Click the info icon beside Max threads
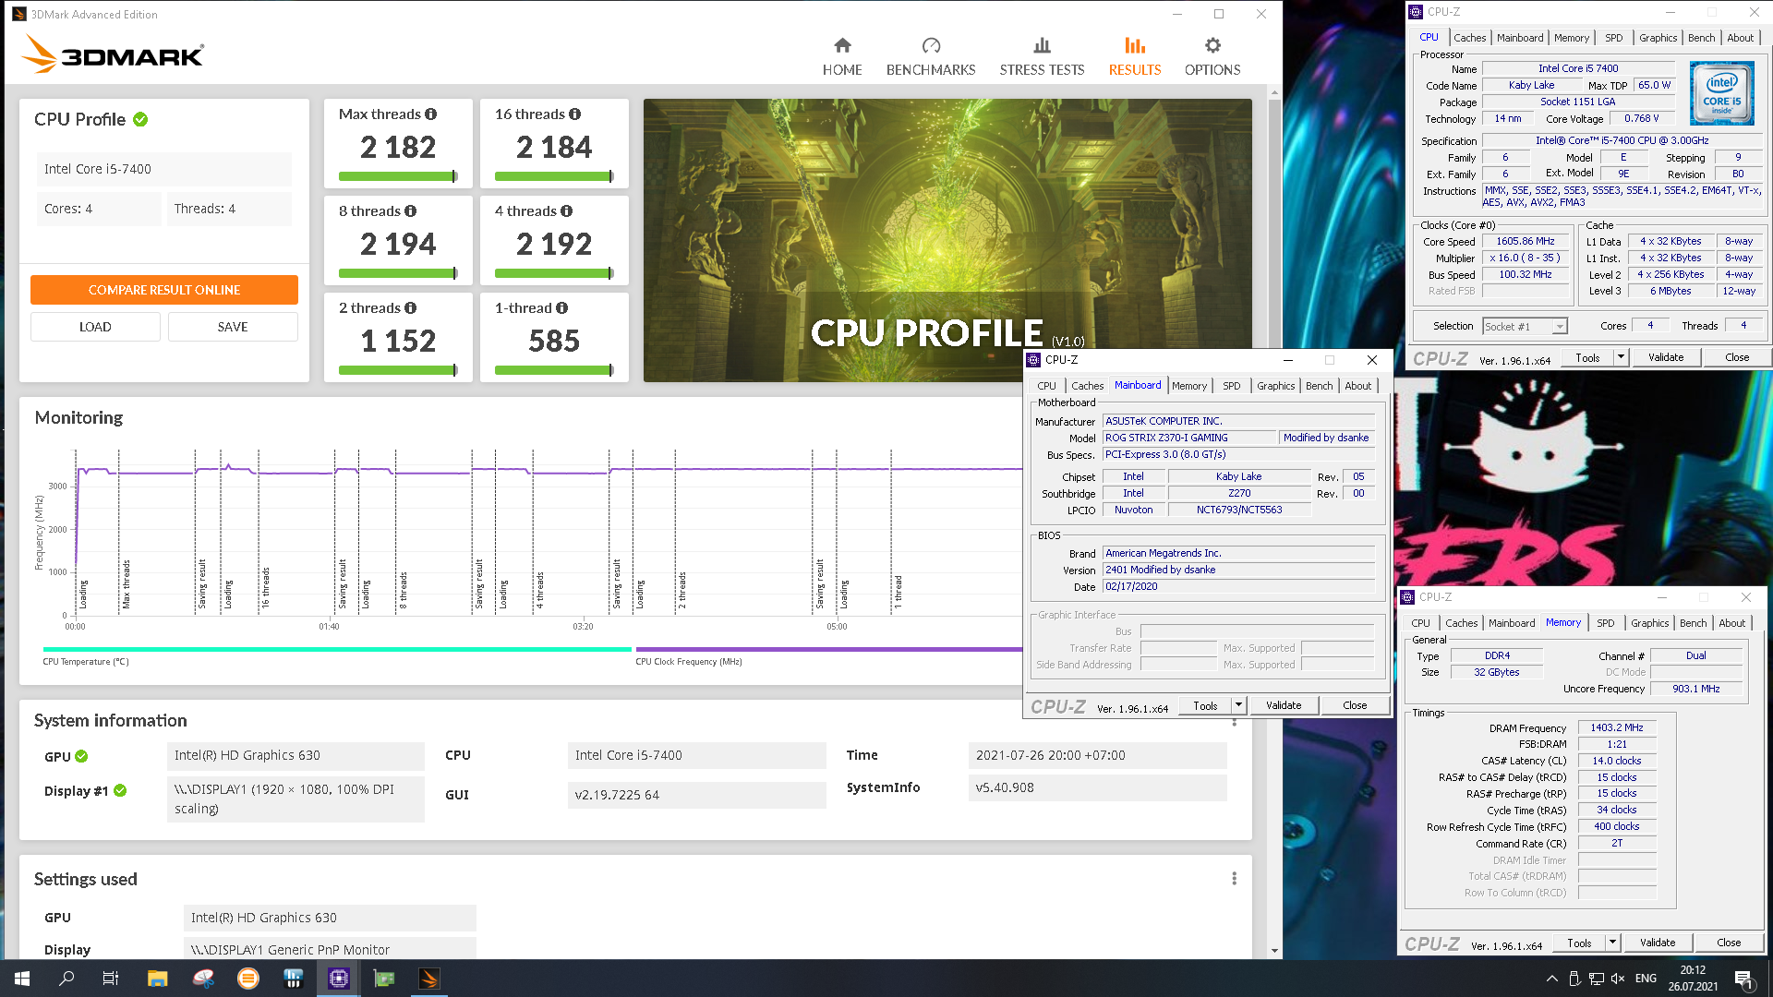 pos(431,114)
